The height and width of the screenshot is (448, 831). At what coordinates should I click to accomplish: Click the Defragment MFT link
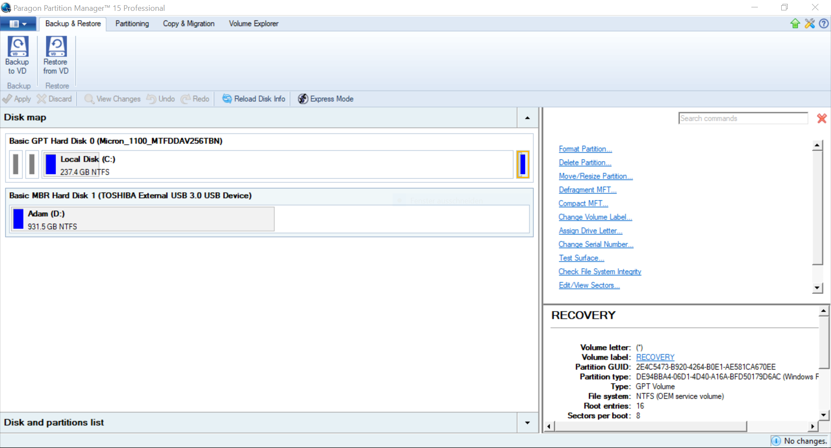[587, 190]
